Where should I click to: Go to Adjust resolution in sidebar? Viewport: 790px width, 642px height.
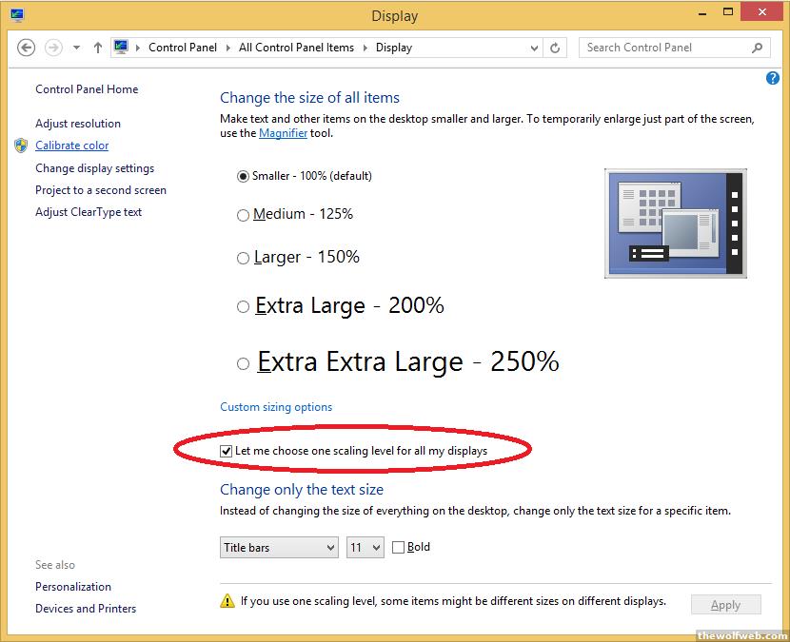coord(78,124)
